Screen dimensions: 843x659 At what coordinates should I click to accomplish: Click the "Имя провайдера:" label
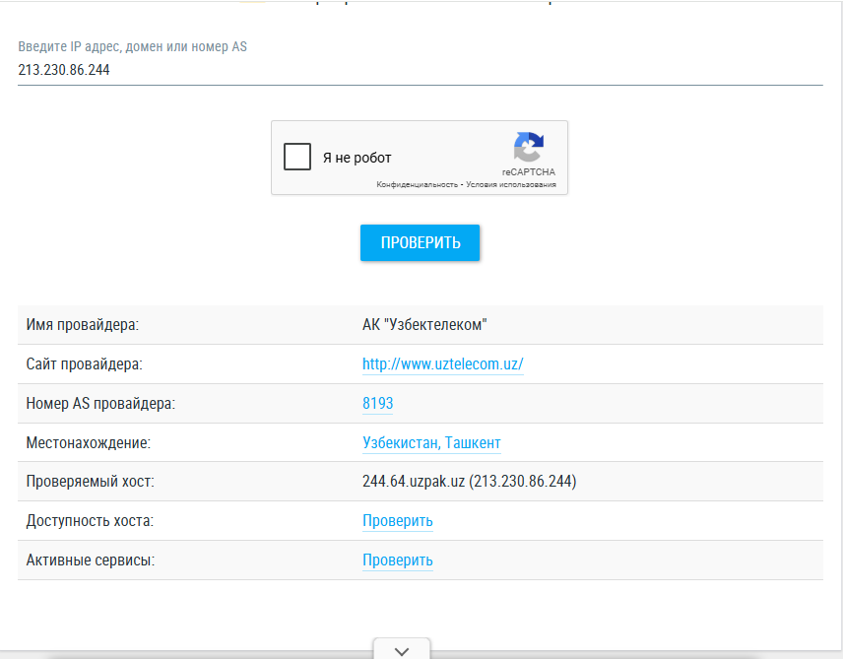[x=83, y=325]
